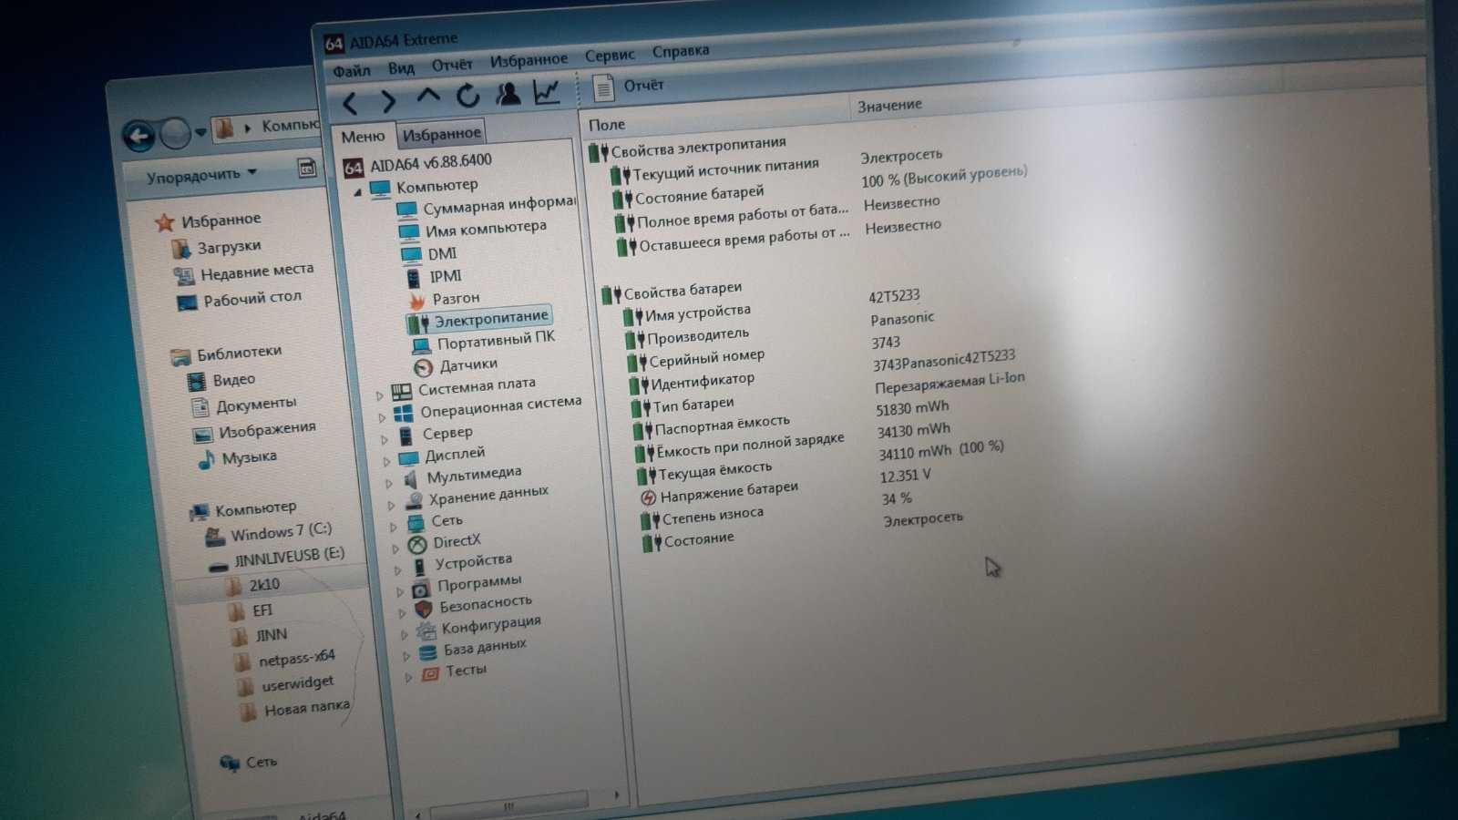The image size is (1458, 820).
Task: Select Состояние батарей row
Action: click(689, 195)
